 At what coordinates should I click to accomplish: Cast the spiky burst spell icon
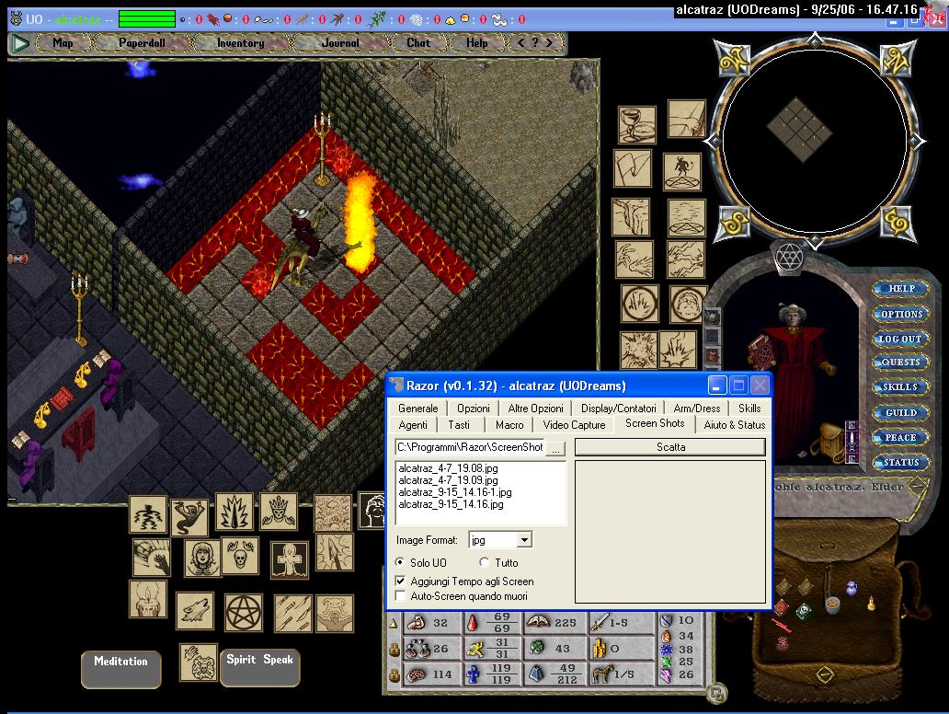(234, 512)
